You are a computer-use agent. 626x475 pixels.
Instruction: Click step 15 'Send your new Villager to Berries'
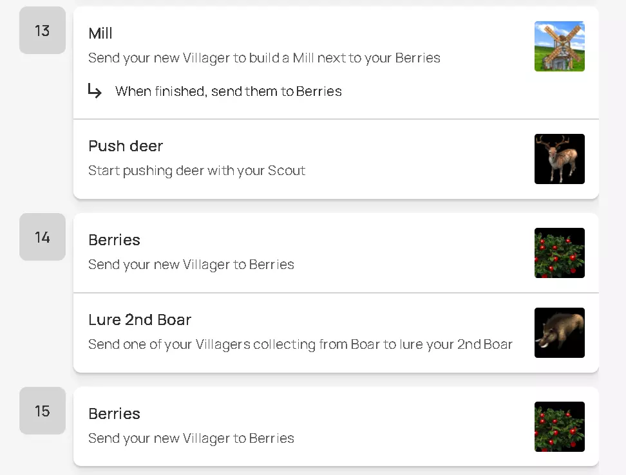point(191,438)
